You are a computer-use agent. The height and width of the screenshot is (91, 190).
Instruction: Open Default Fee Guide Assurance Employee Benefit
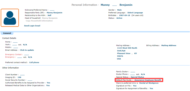coord(148,80)
